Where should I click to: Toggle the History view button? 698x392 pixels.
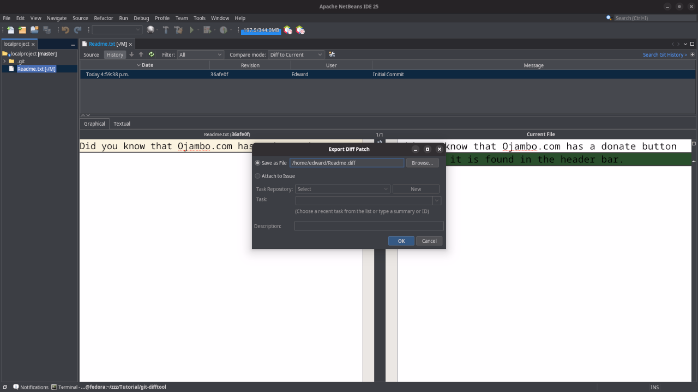click(115, 54)
